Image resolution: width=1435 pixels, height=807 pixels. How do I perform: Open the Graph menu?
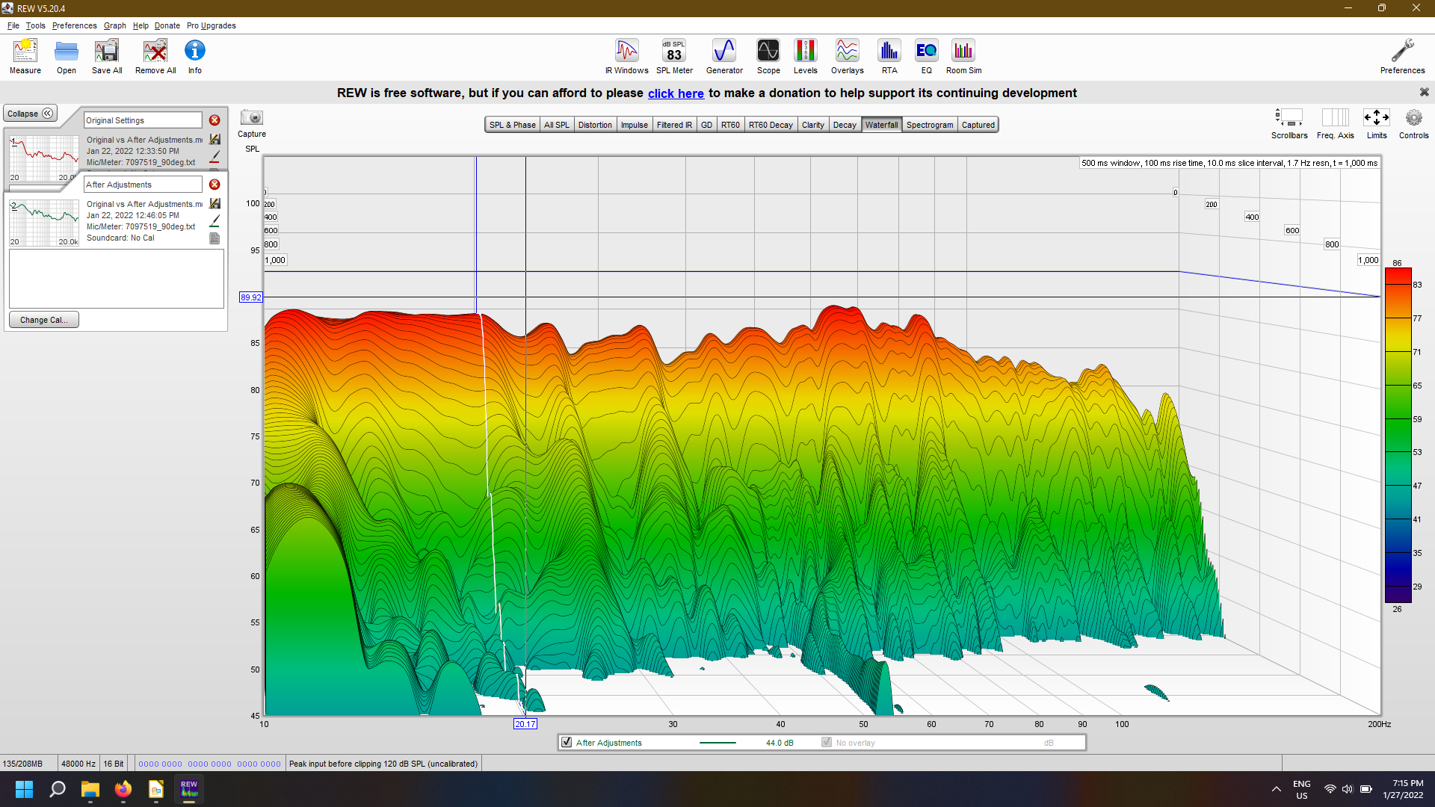[114, 25]
